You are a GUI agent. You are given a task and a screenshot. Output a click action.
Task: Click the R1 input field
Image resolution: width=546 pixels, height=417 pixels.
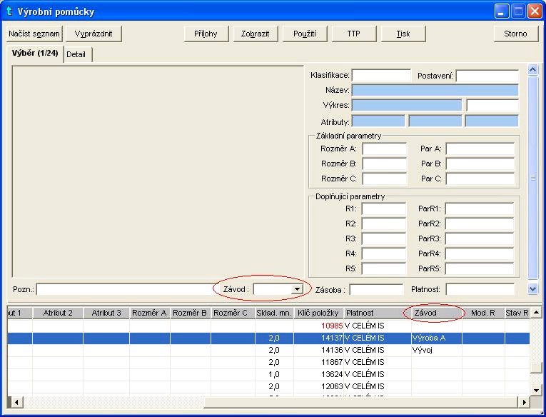click(x=384, y=209)
